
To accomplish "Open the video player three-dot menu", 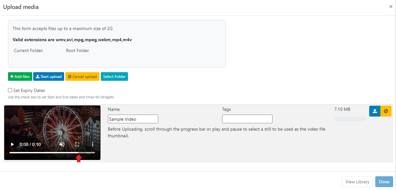I will (93, 144).
